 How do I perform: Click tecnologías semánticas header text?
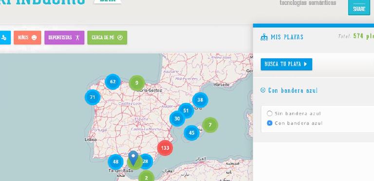click(308, 3)
